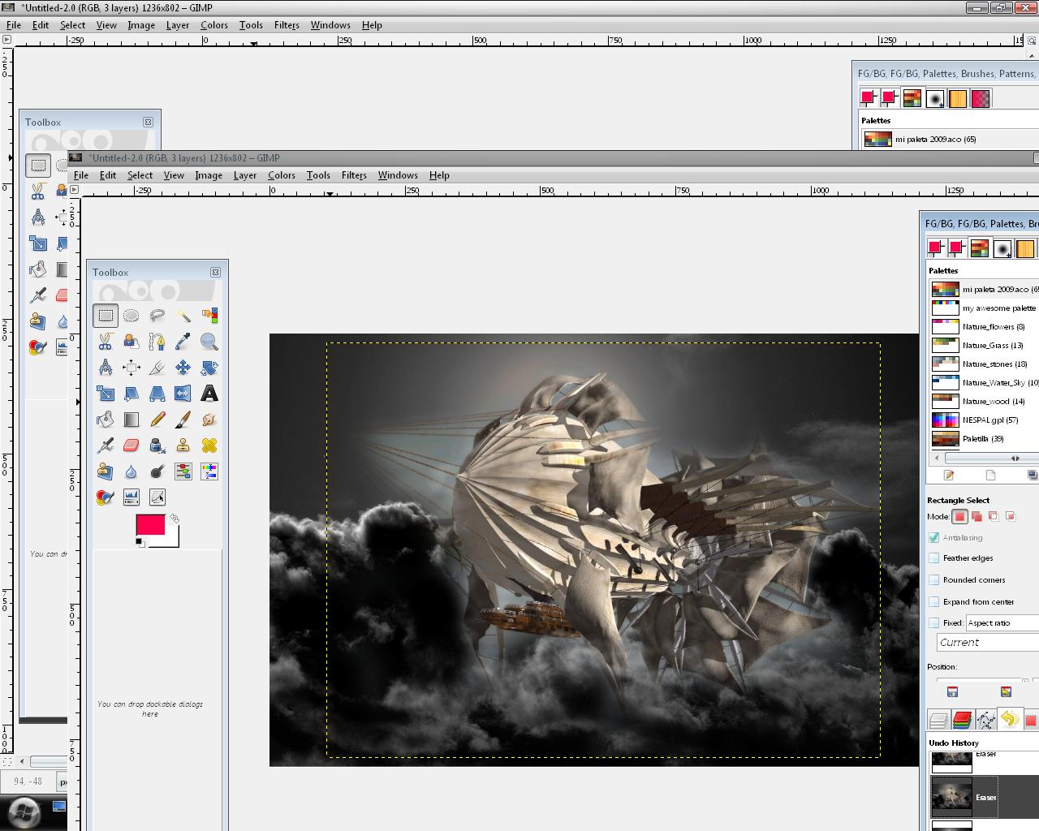
Task: Activate the Blend gradient tool in the front toolbox
Action: pos(131,420)
